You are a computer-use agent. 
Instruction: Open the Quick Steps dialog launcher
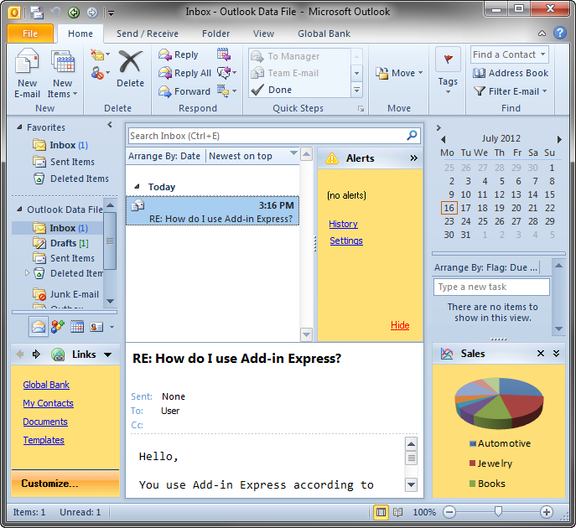coord(361,109)
